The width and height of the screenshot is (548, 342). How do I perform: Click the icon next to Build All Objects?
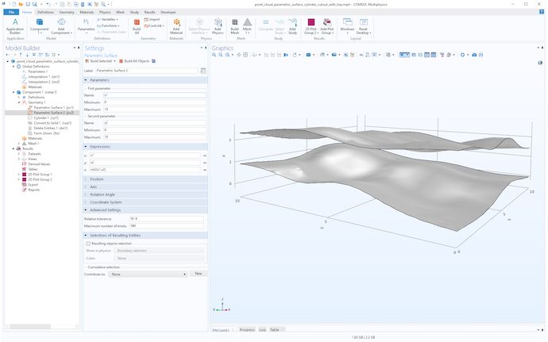coord(153,61)
